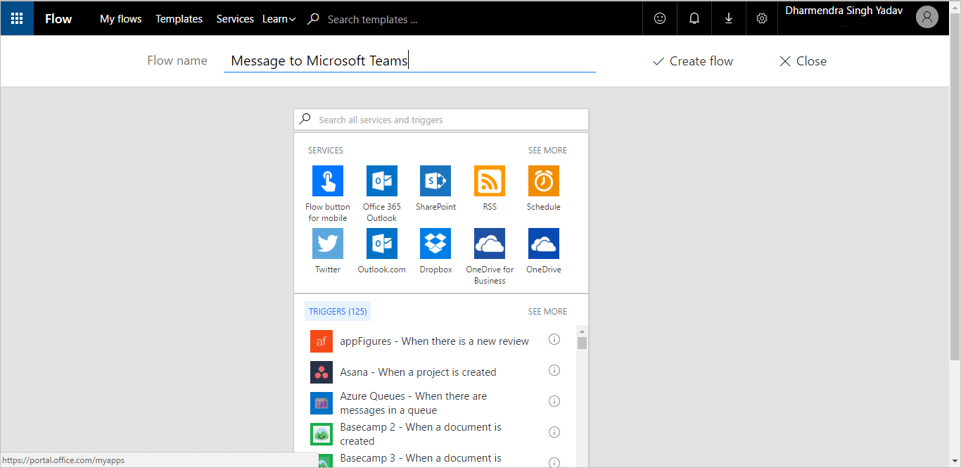961x468 pixels.
Task: Select Azure Queues messages in a queue trigger
Action: point(414,403)
